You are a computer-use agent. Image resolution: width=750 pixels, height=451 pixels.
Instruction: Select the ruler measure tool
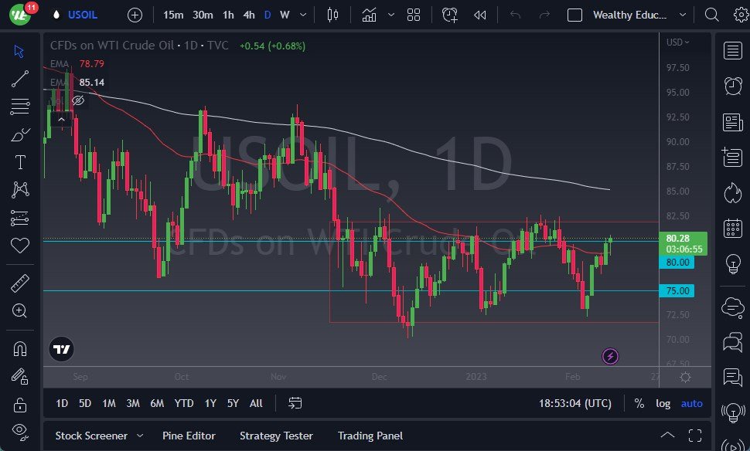click(19, 283)
